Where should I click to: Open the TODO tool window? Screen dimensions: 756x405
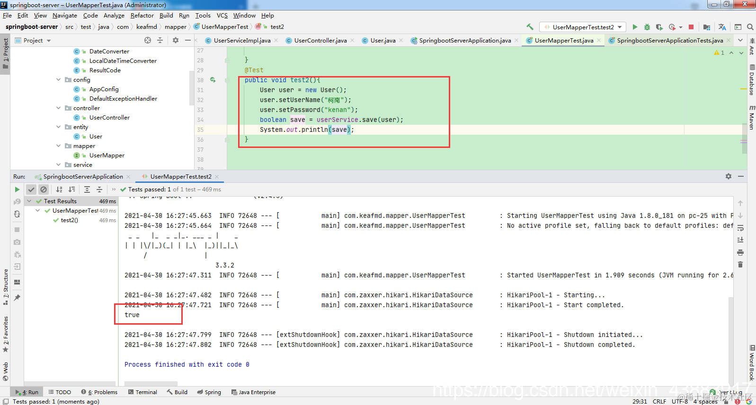(x=60, y=392)
